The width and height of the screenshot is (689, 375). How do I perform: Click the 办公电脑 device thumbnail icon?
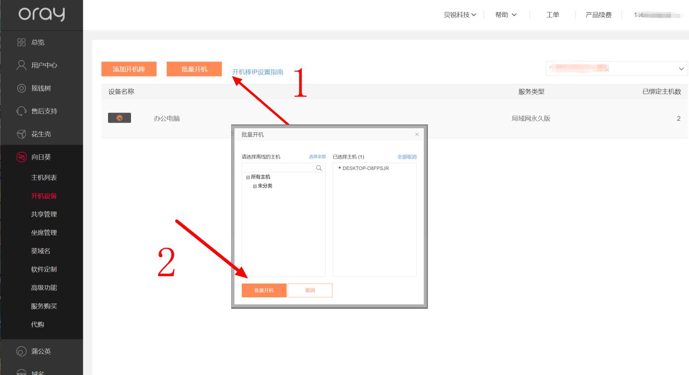tap(120, 118)
